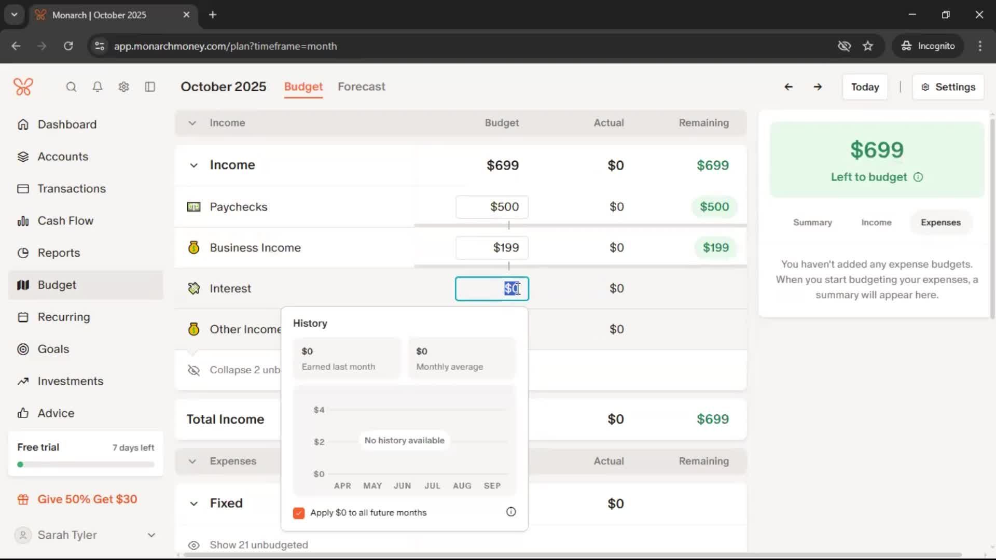Click Give 50% Get $30 link
Viewport: 996px width, 560px height.
(87, 499)
